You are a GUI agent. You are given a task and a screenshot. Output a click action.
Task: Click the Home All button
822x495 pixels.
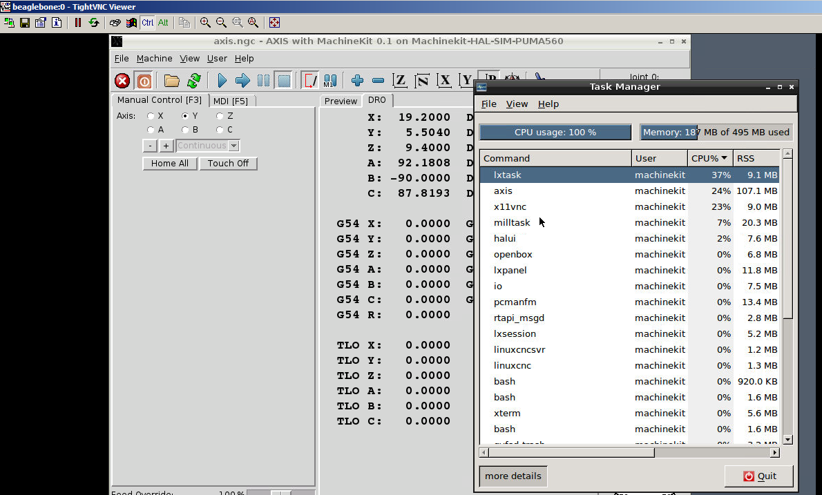pos(170,164)
